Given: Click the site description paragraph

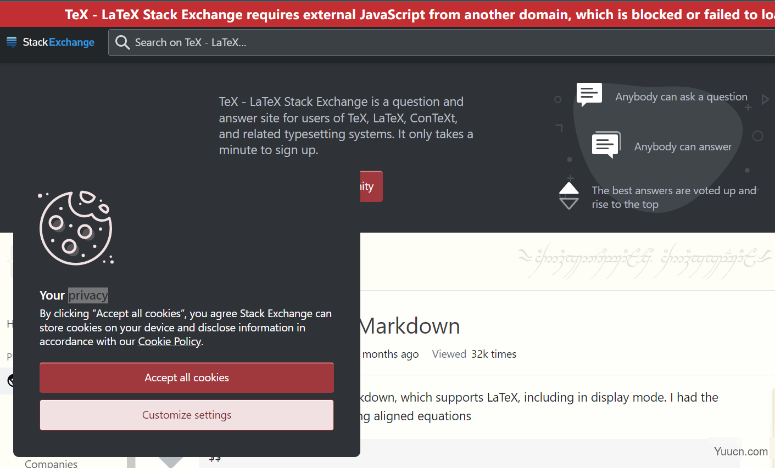Looking at the screenshot, I should tap(346, 126).
